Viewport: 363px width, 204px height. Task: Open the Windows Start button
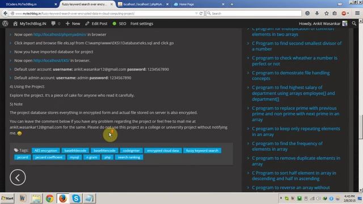[7, 198]
